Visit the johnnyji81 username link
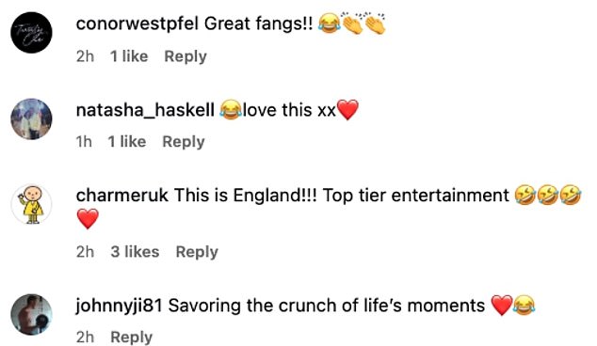The height and width of the screenshot is (346, 597). (x=120, y=306)
